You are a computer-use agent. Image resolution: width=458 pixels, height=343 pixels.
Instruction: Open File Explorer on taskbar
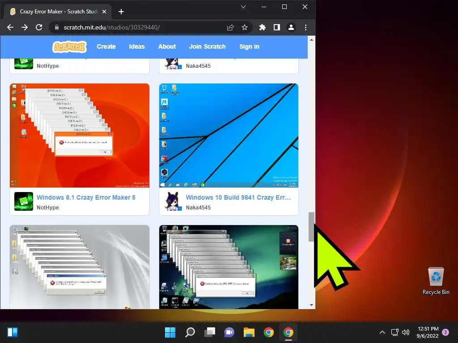(249, 332)
